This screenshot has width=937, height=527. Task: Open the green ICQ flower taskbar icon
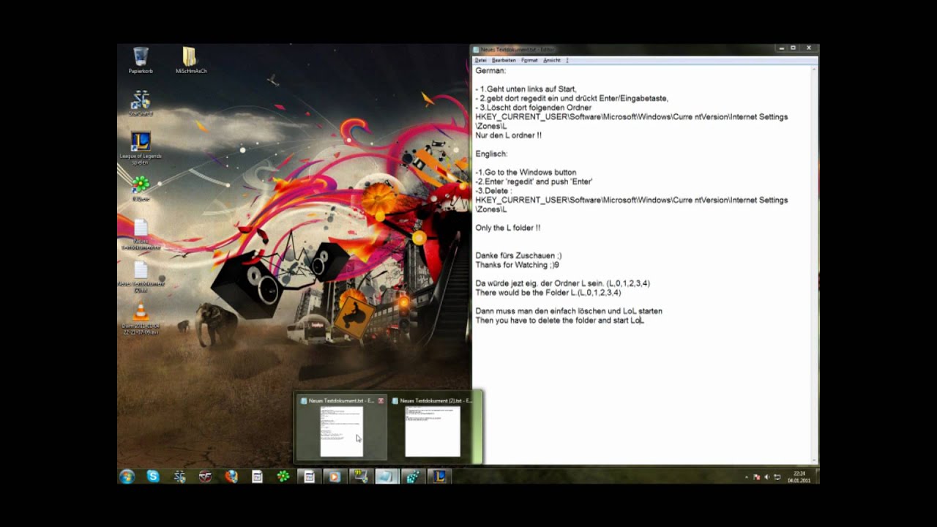click(283, 476)
